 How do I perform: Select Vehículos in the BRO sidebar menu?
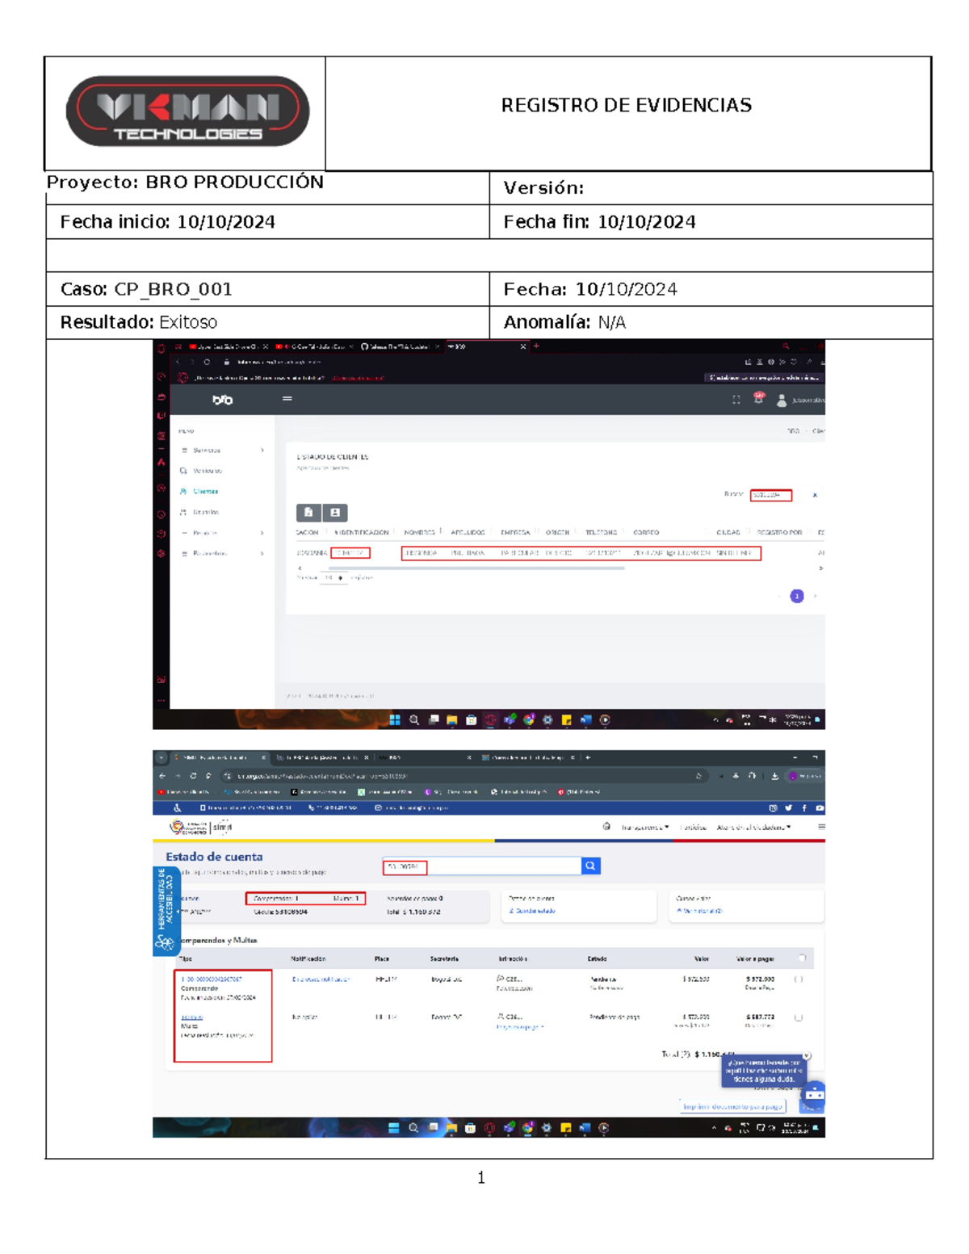tap(208, 471)
